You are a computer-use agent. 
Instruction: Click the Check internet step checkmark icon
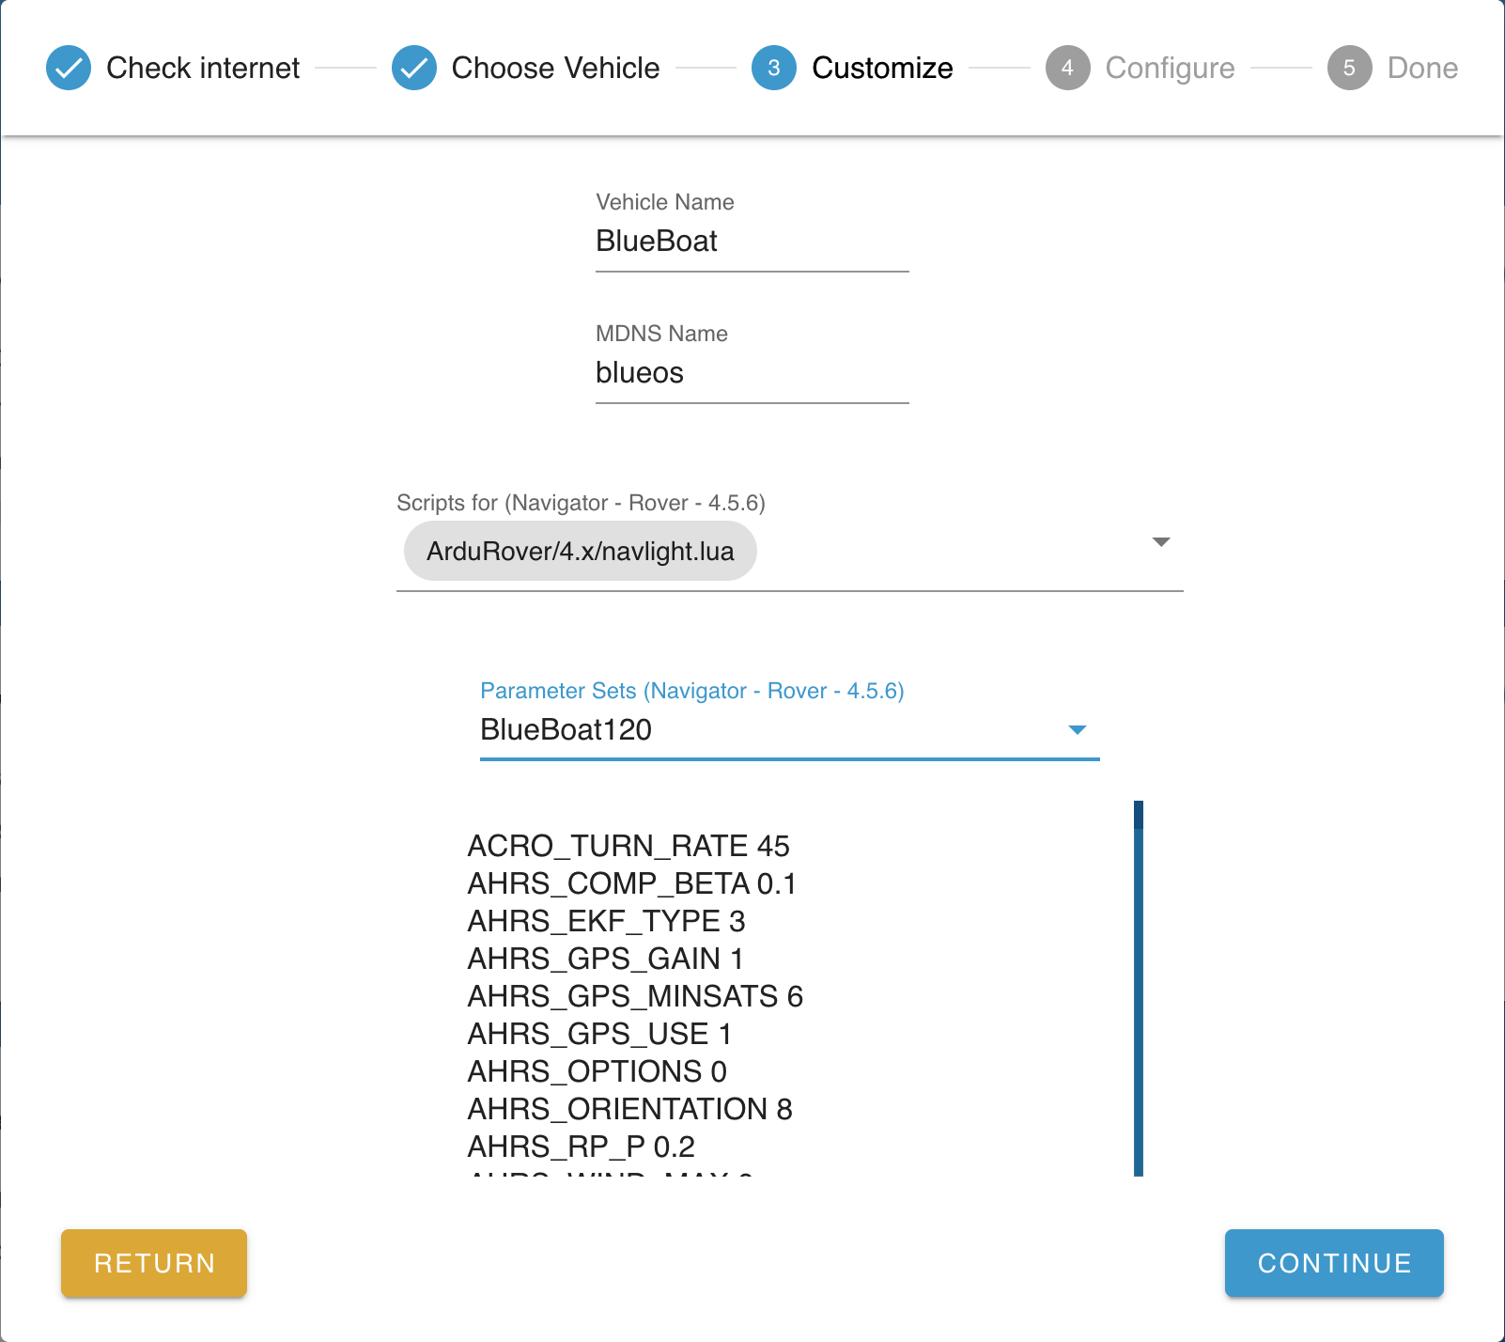coord(69,68)
